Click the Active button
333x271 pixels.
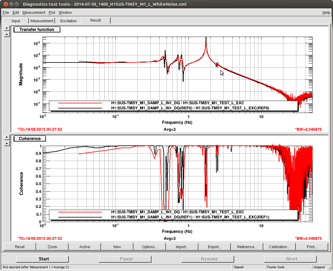pyautogui.click(x=85, y=247)
